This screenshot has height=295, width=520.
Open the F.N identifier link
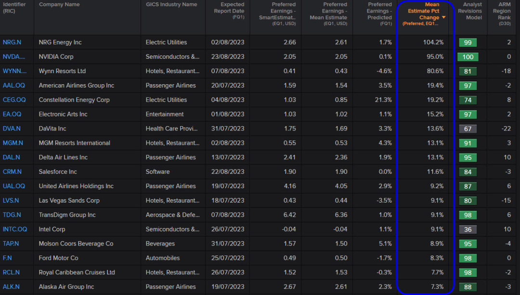pos(7,258)
